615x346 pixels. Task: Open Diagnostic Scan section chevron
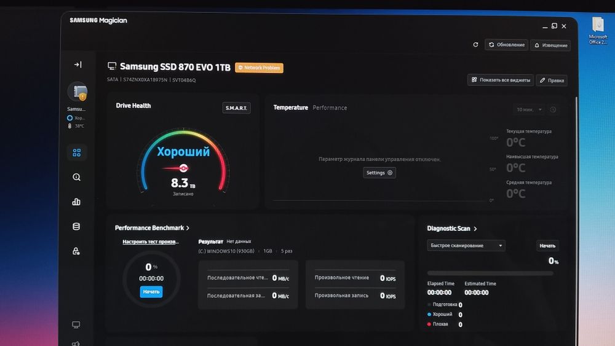coord(475,229)
